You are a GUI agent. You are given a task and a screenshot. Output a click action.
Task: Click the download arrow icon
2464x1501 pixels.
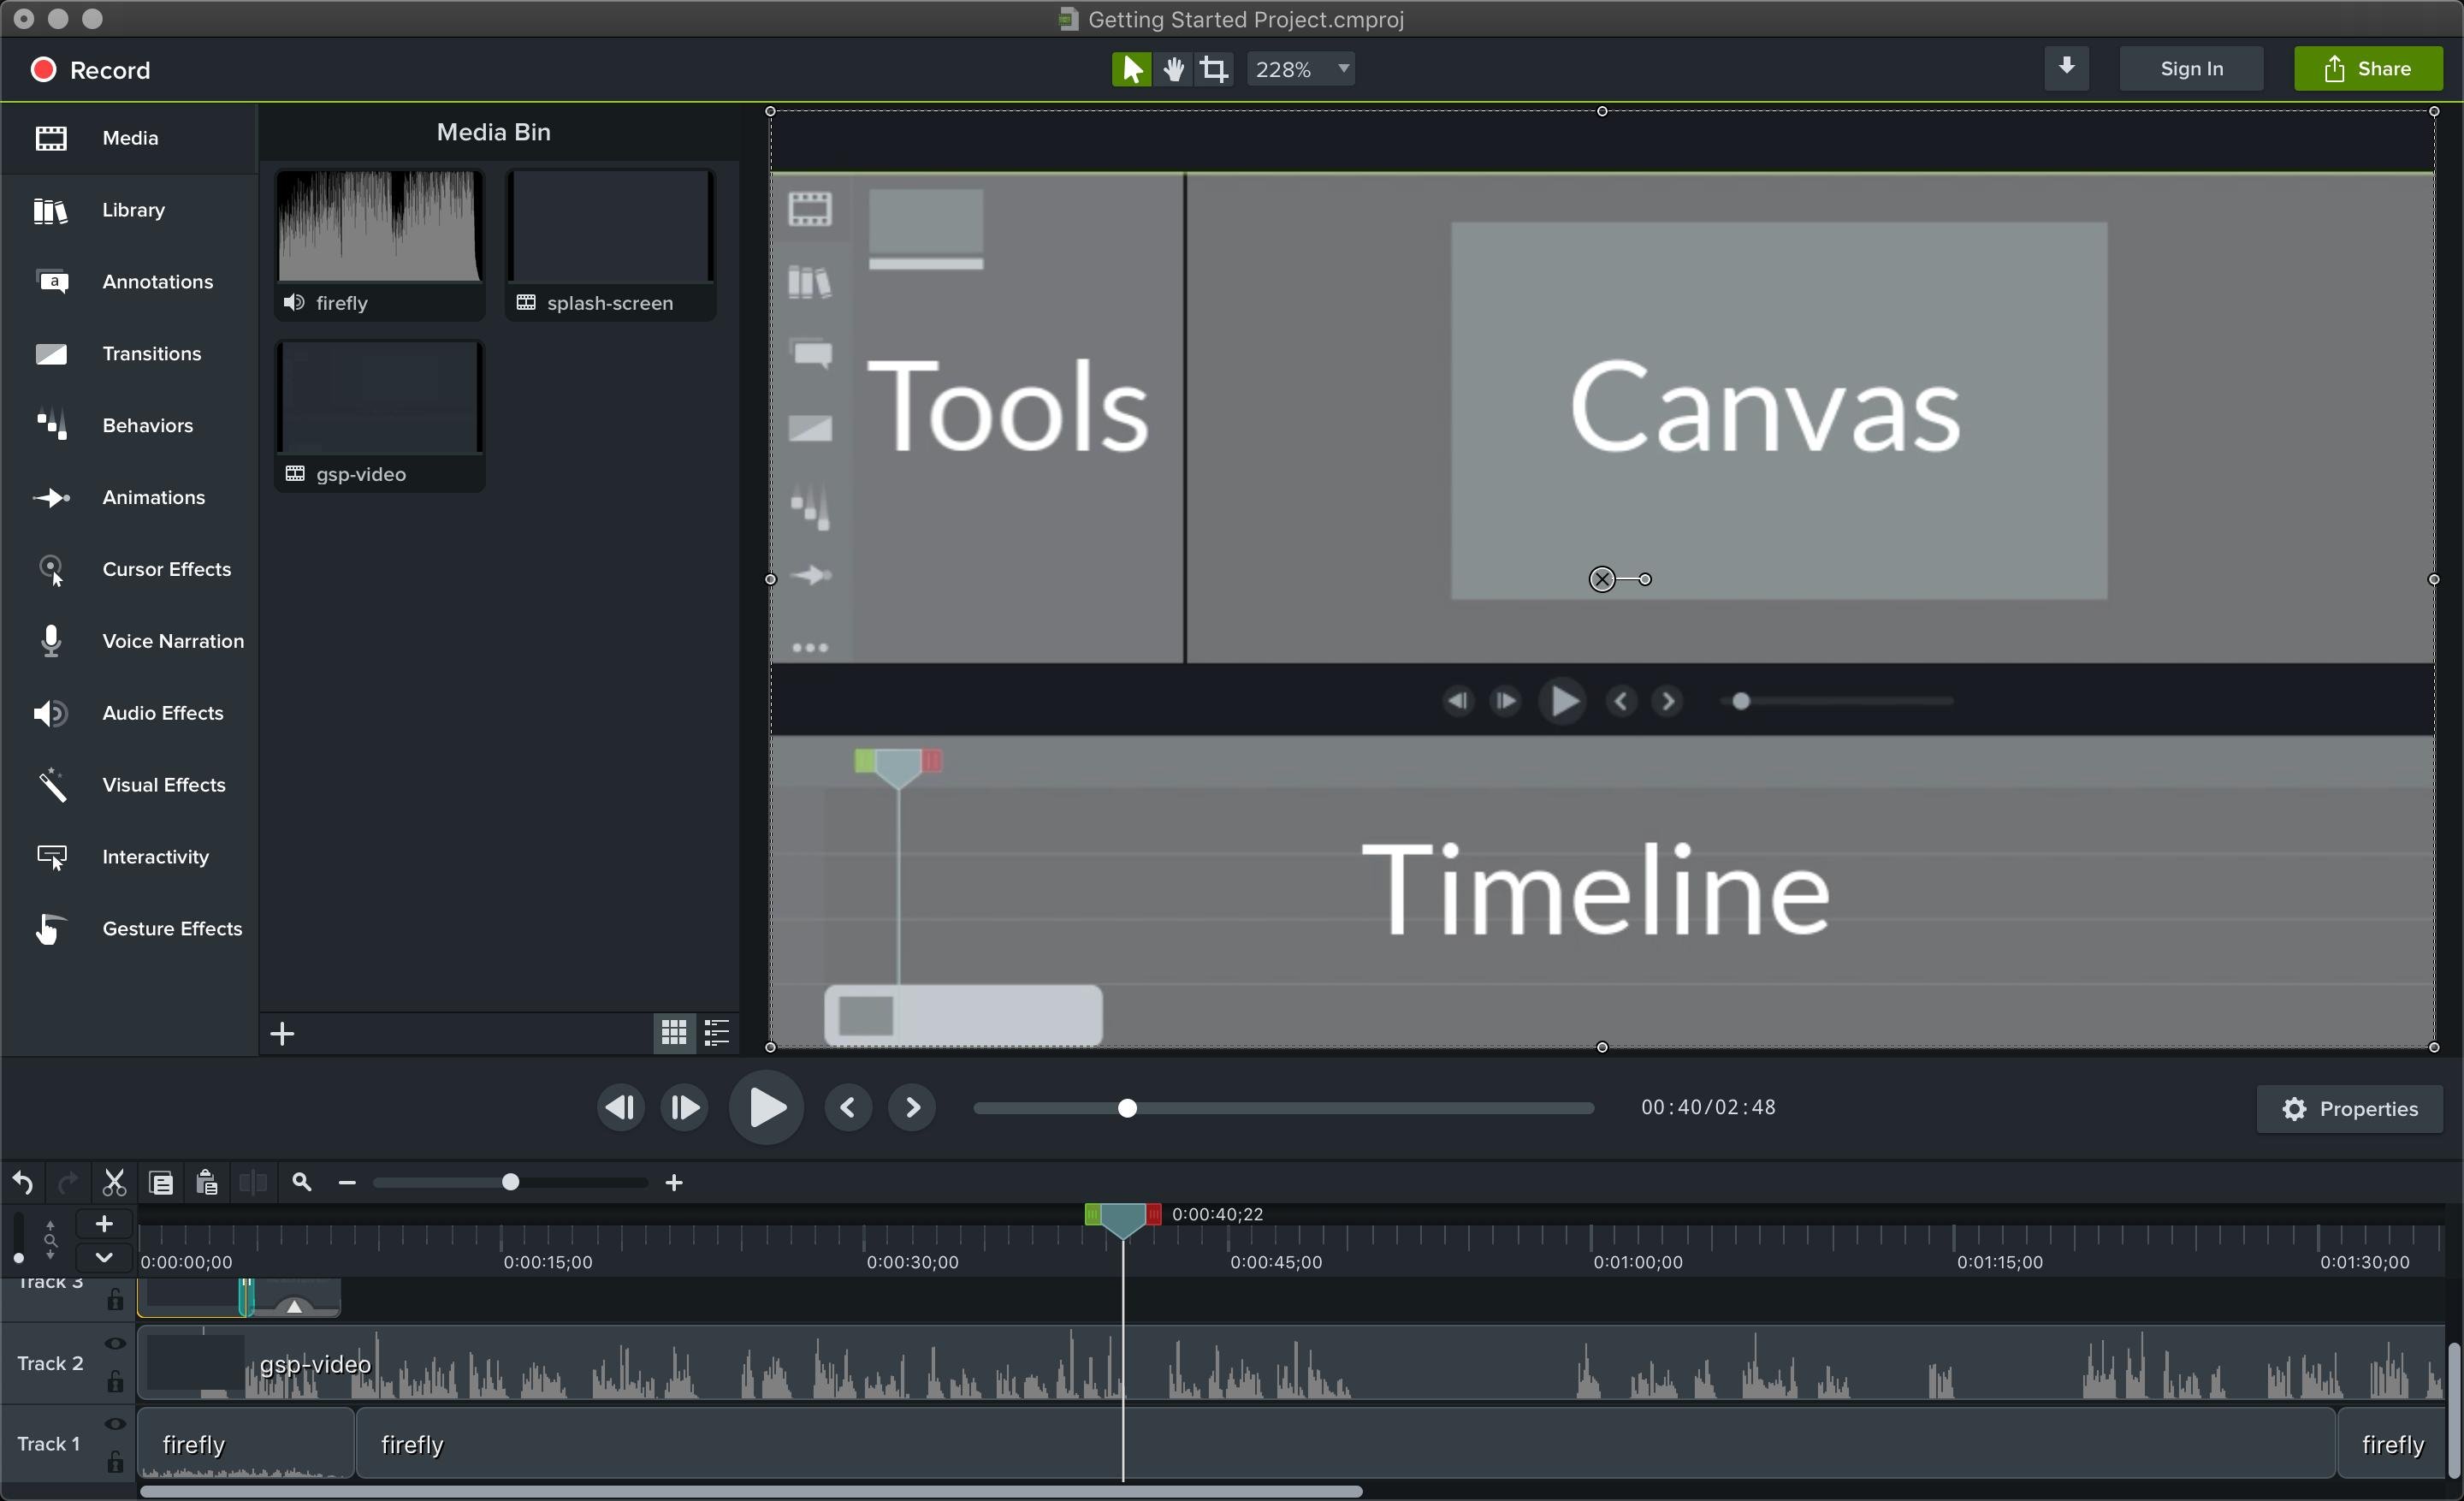coord(2066,68)
